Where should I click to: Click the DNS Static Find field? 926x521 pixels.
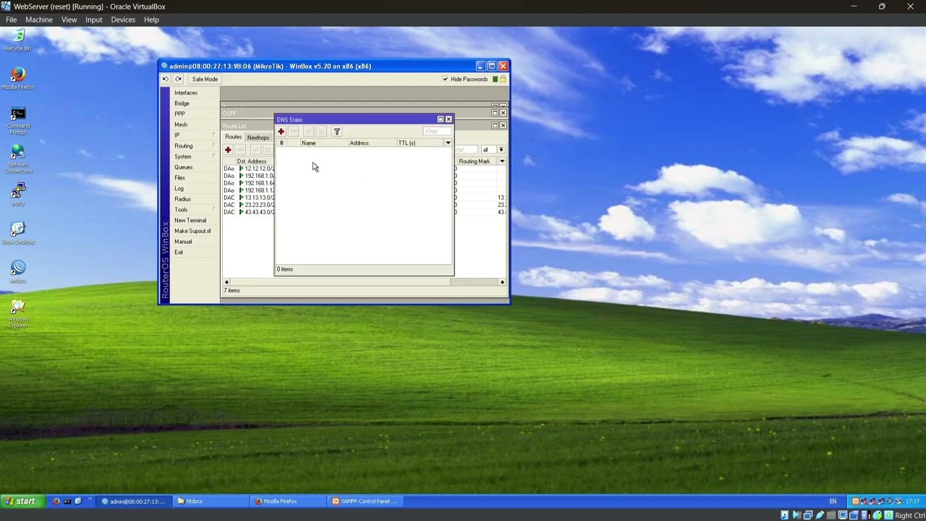pos(437,131)
